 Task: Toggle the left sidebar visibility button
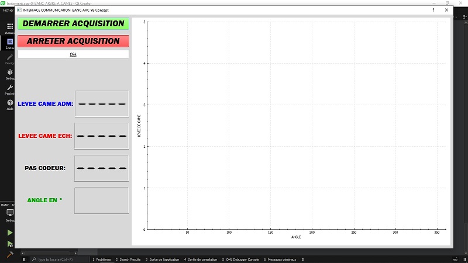[x=25, y=259]
